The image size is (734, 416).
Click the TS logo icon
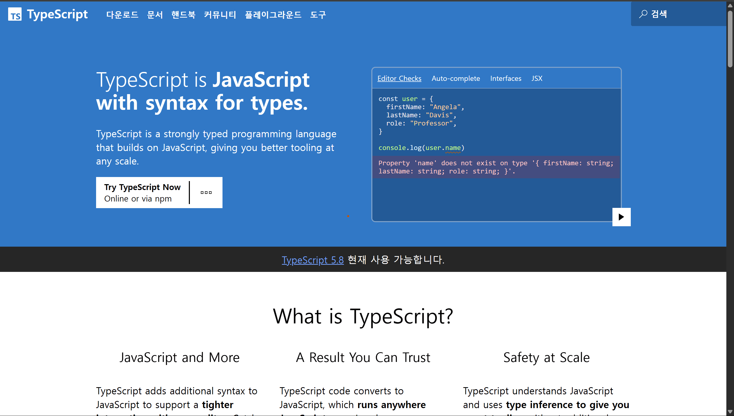pos(15,14)
